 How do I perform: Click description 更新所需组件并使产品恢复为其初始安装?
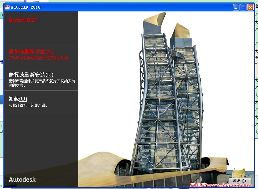(42, 81)
